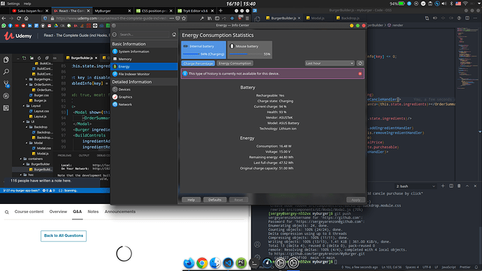Click Defaults button in Info Center
Viewport: 482px width, 271px height.
pos(214,200)
